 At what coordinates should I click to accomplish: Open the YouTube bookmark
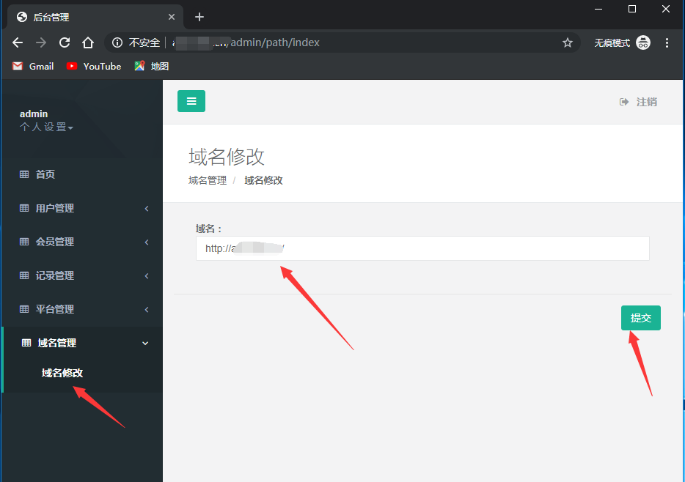(x=94, y=67)
